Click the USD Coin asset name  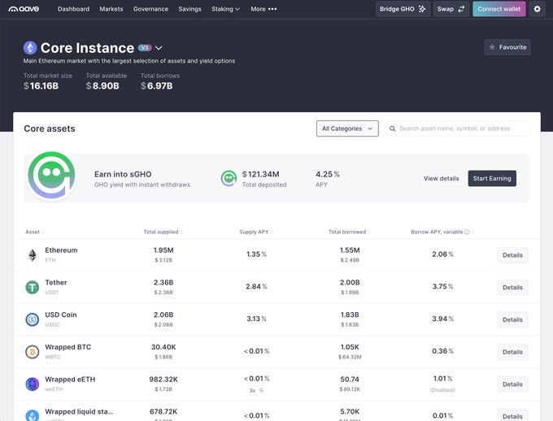point(61,315)
